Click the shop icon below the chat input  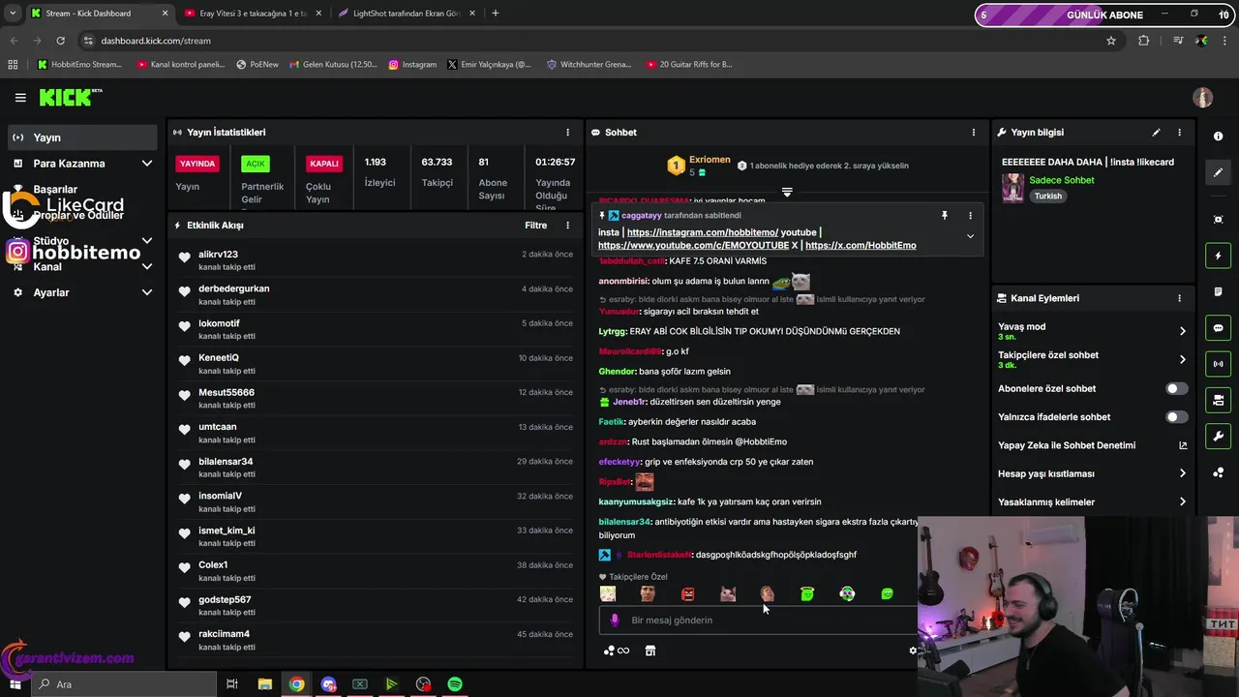pyautogui.click(x=650, y=651)
